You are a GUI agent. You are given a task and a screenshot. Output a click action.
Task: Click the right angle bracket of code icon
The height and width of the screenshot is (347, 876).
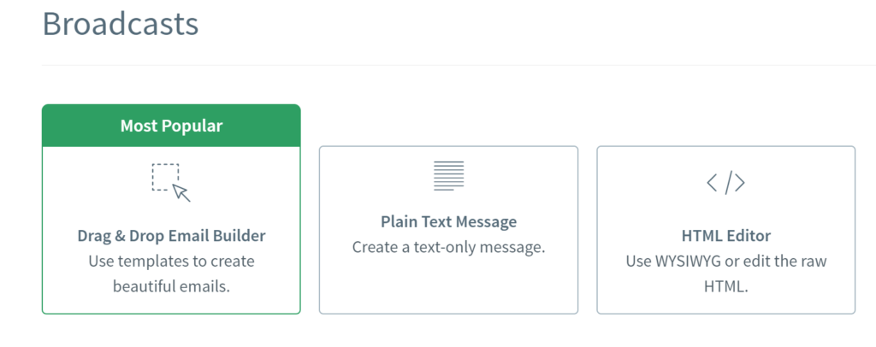tap(740, 183)
